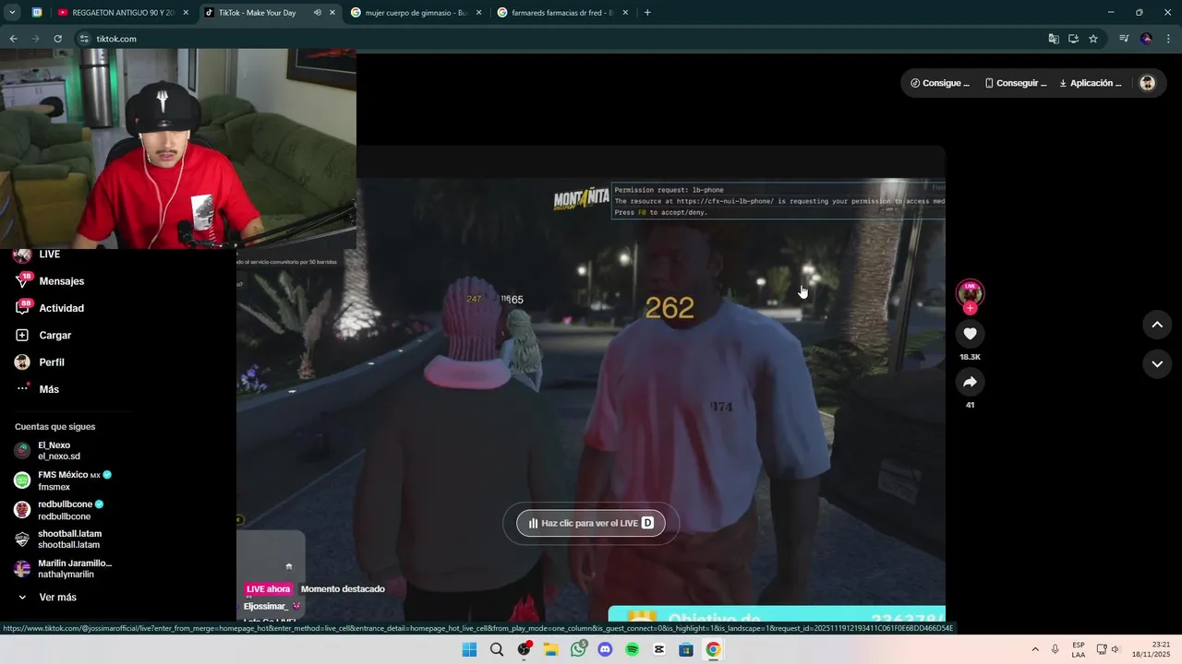Go to the next video with down arrow

click(x=1157, y=364)
